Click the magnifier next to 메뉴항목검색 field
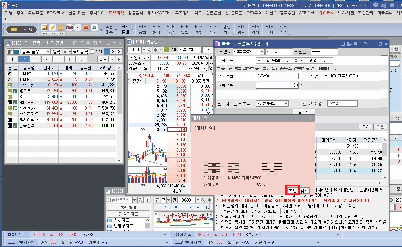Screen dimensions: 402x247 [140, 200]
